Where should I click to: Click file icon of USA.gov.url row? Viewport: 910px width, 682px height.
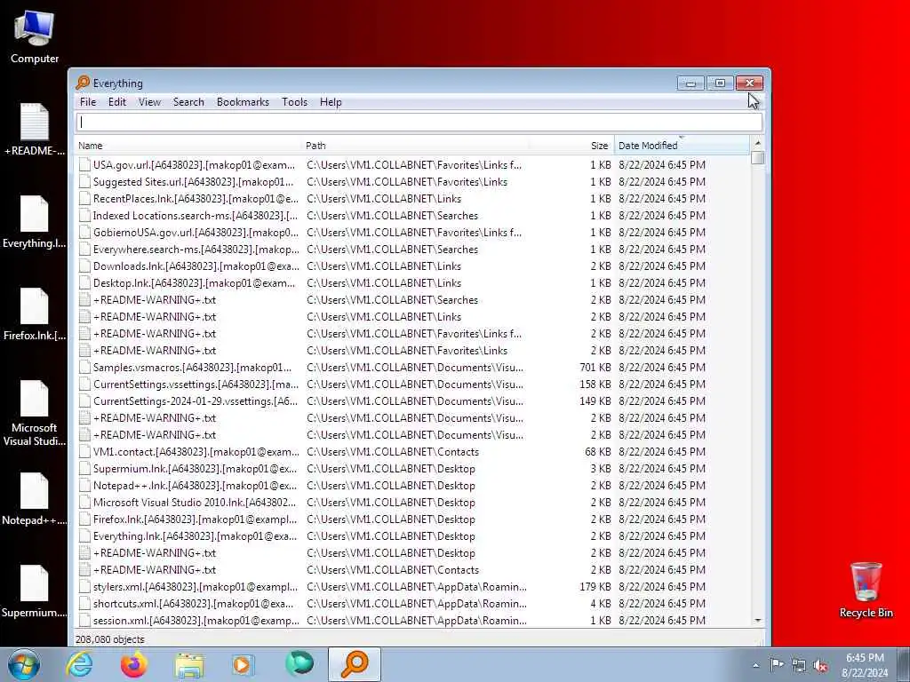(x=84, y=164)
